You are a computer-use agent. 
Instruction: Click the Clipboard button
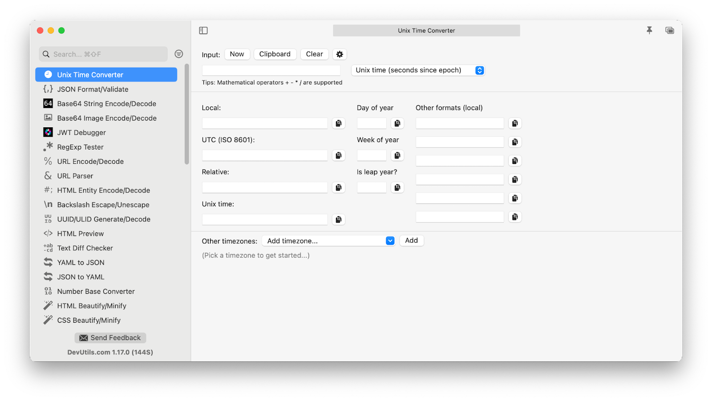coord(275,54)
